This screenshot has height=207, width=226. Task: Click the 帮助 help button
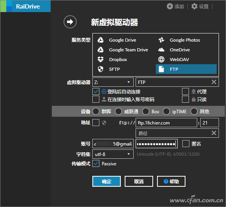(171, 181)
